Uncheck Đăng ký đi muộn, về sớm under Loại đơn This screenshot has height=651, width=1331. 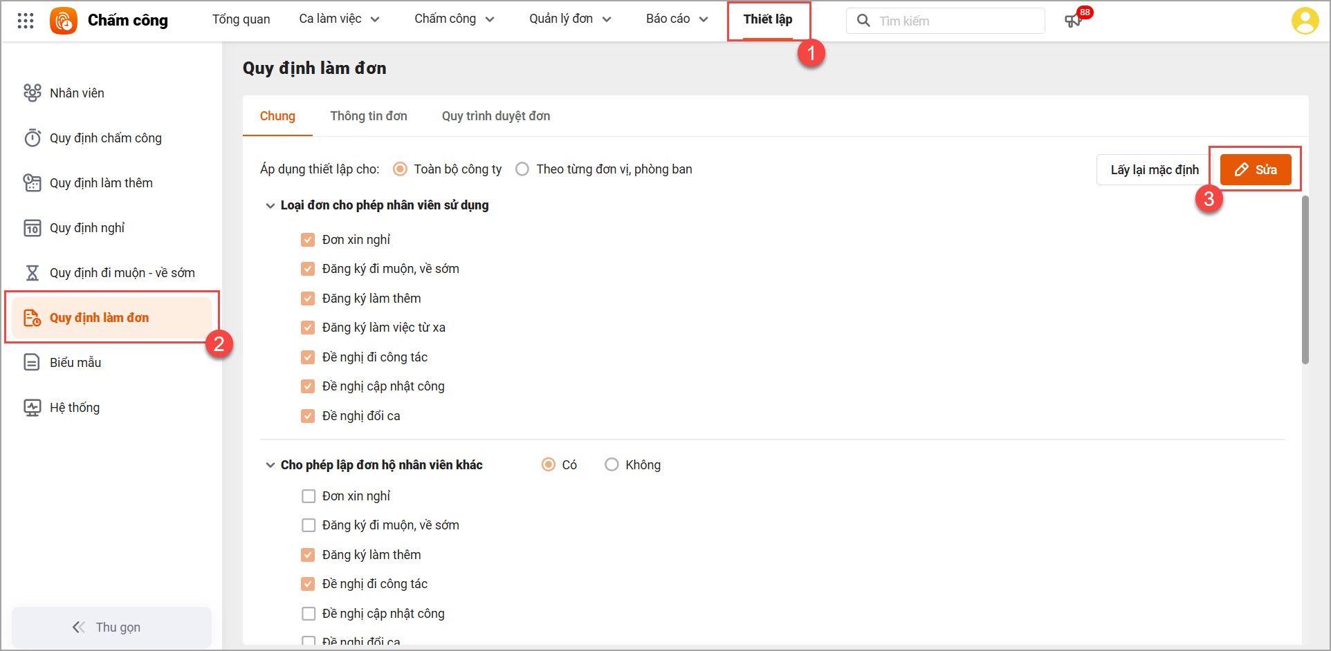point(308,269)
